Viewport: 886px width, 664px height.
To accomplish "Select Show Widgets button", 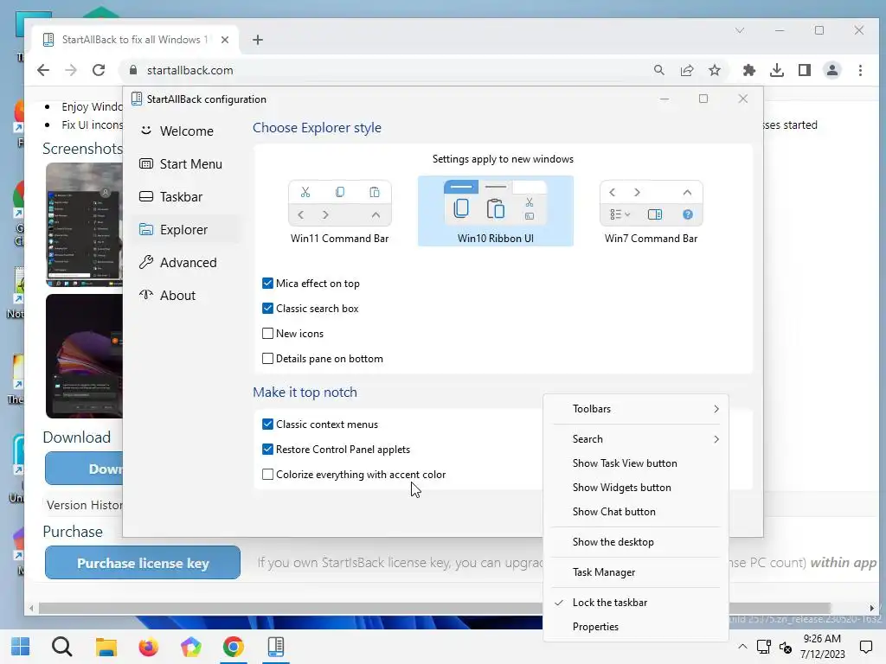I will [x=636, y=488].
